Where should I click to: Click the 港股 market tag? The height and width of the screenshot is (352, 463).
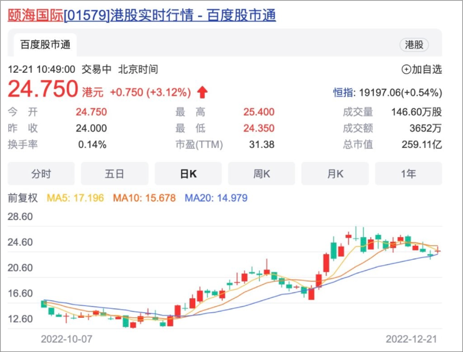tap(414, 45)
